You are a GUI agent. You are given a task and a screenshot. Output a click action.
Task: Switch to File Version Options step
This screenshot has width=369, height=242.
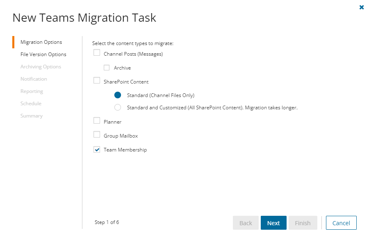(43, 54)
